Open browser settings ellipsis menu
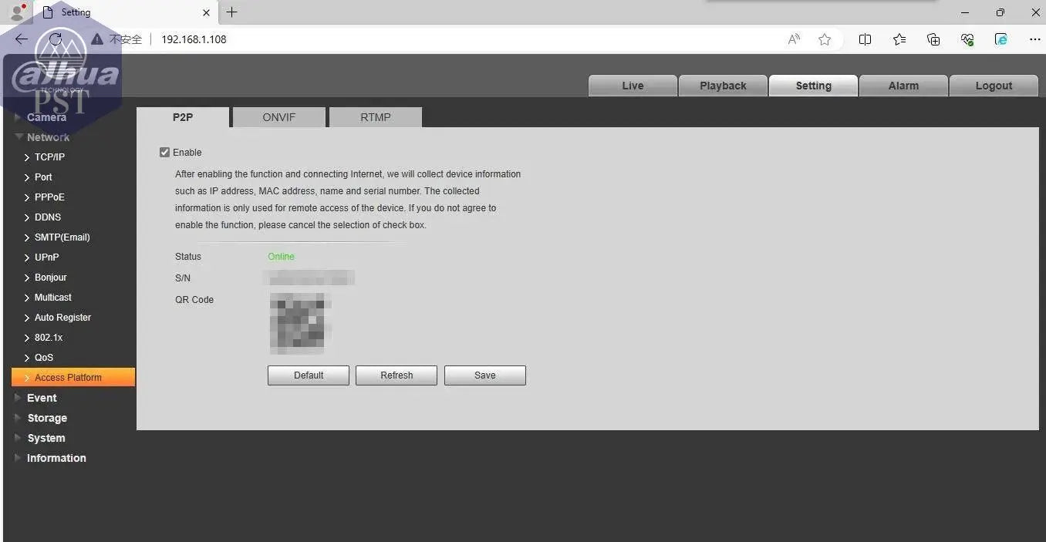The height and width of the screenshot is (542, 1046). click(1034, 39)
